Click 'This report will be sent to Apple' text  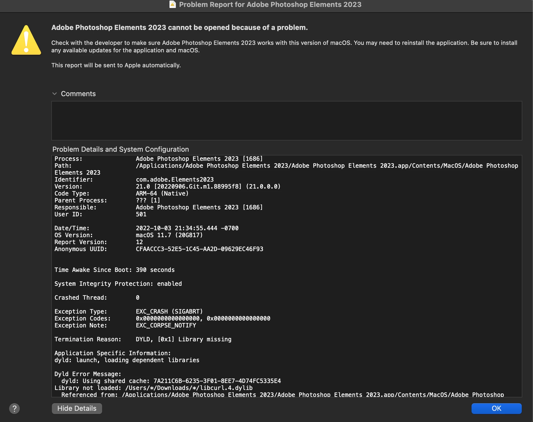pyautogui.click(x=116, y=65)
